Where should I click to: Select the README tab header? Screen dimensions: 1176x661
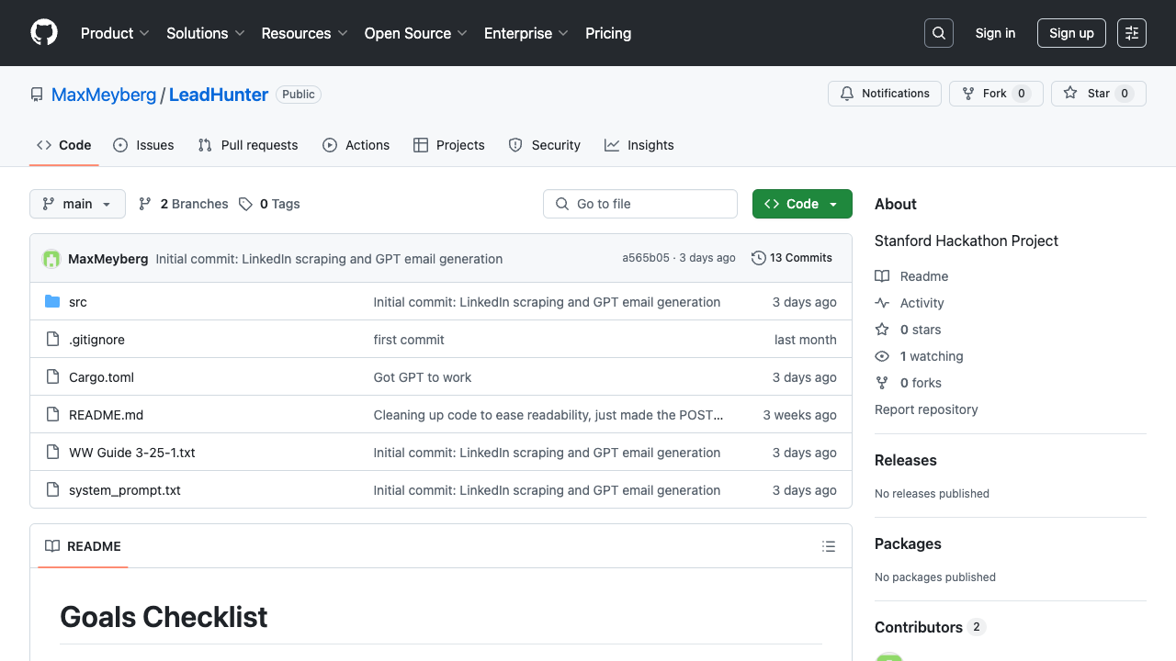(83, 546)
